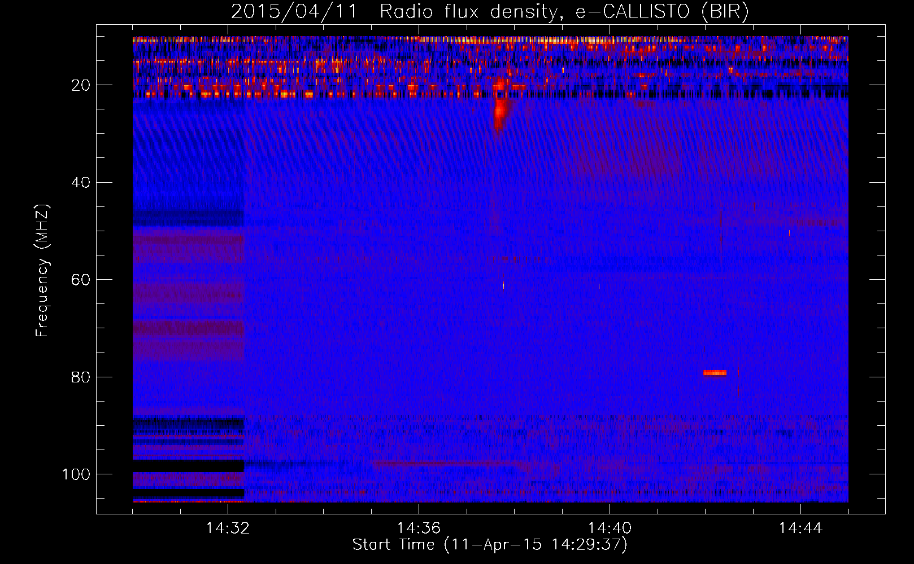Click the '100' frequency tick label
The height and width of the screenshot is (564, 914).
(76, 474)
